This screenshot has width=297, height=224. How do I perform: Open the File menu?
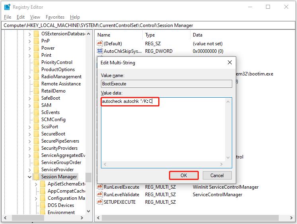tap(8, 17)
